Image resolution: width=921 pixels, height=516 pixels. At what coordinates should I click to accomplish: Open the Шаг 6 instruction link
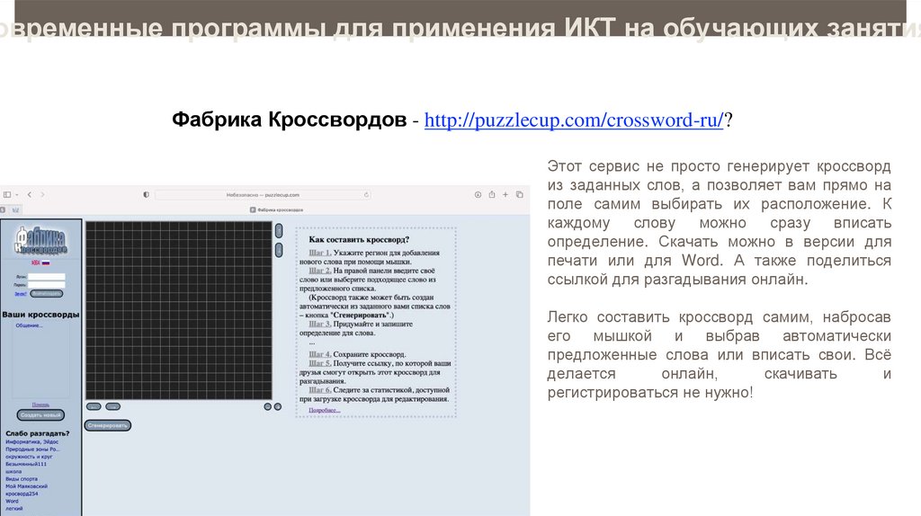320,389
